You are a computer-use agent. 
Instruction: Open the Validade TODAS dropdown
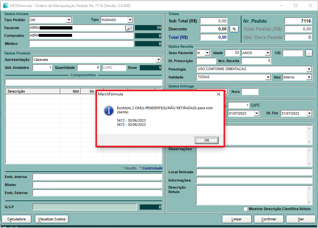[268, 77]
